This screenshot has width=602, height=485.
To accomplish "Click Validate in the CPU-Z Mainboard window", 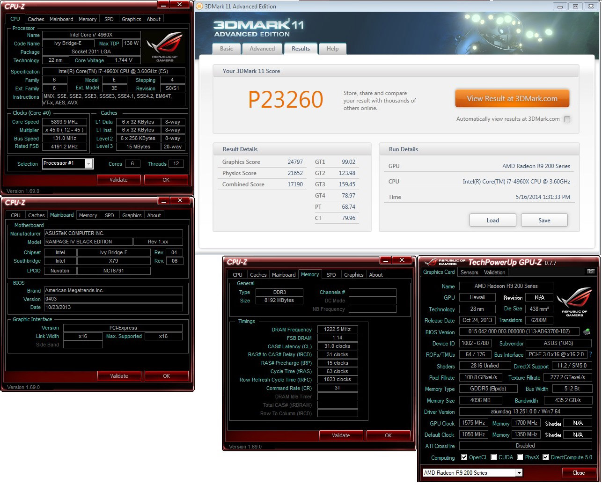I will (119, 376).
